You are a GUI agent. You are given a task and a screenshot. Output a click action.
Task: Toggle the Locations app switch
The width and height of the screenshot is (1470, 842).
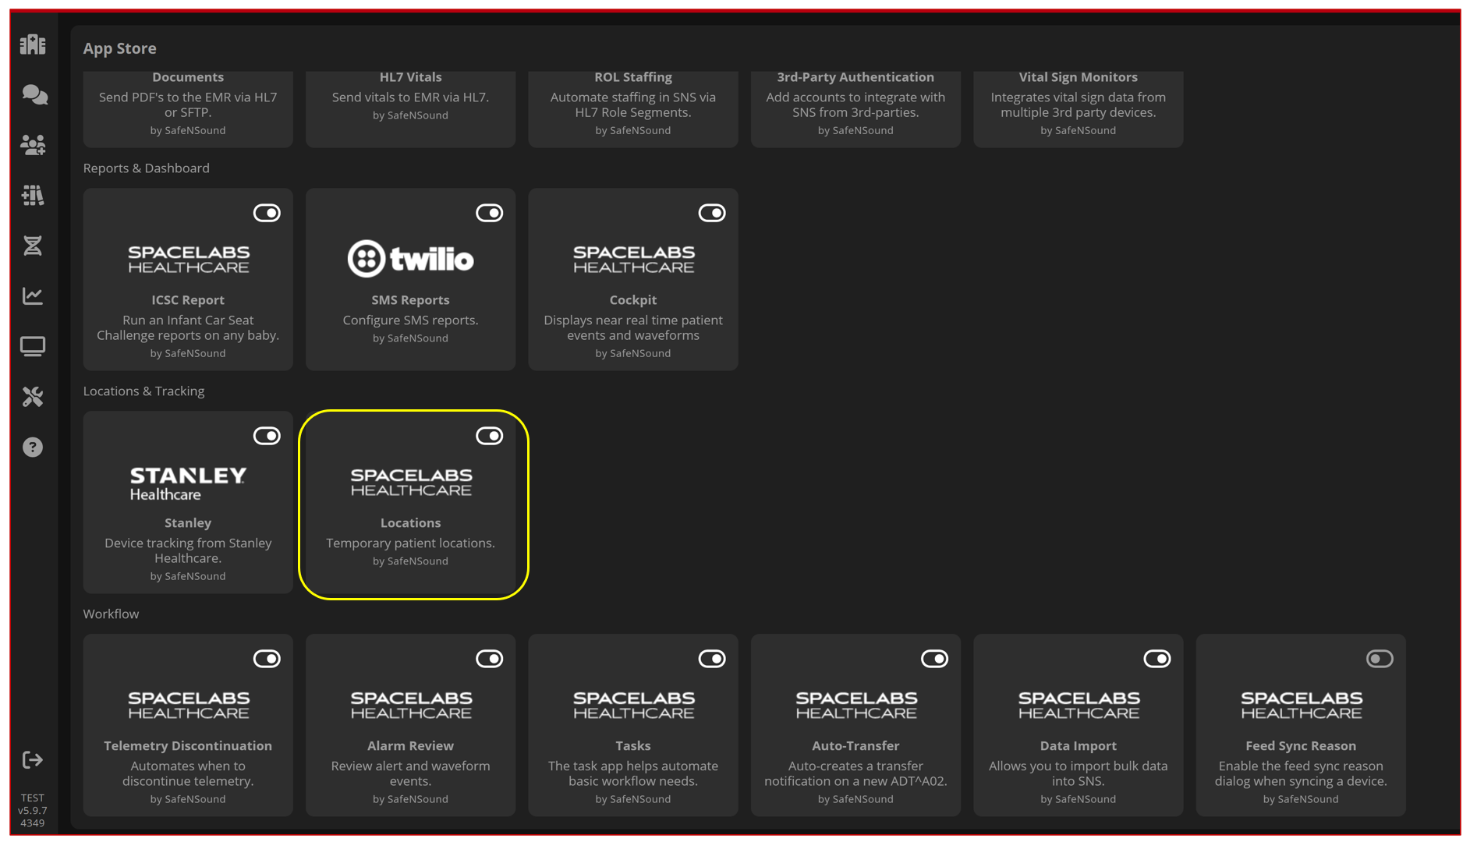point(490,436)
